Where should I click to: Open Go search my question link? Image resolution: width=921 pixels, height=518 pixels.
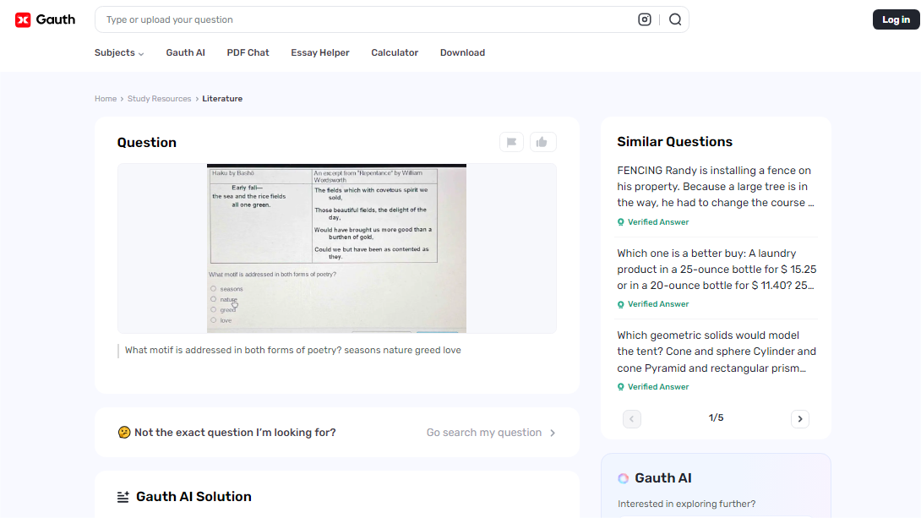[484, 432]
